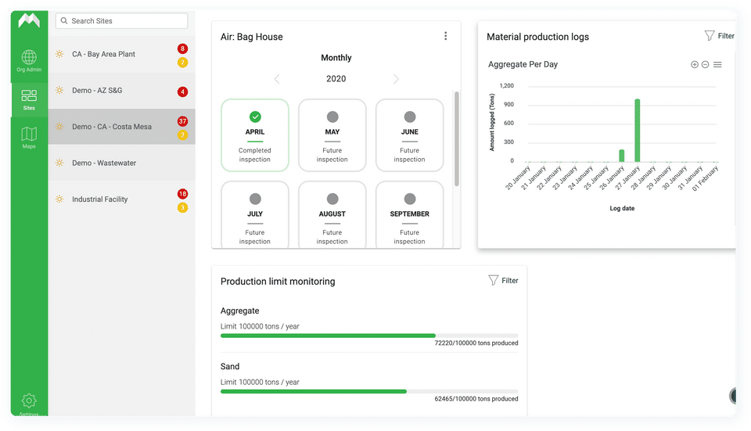This screenshot has width=751, height=431.
Task: Select June future inspection card
Action: pyautogui.click(x=409, y=135)
